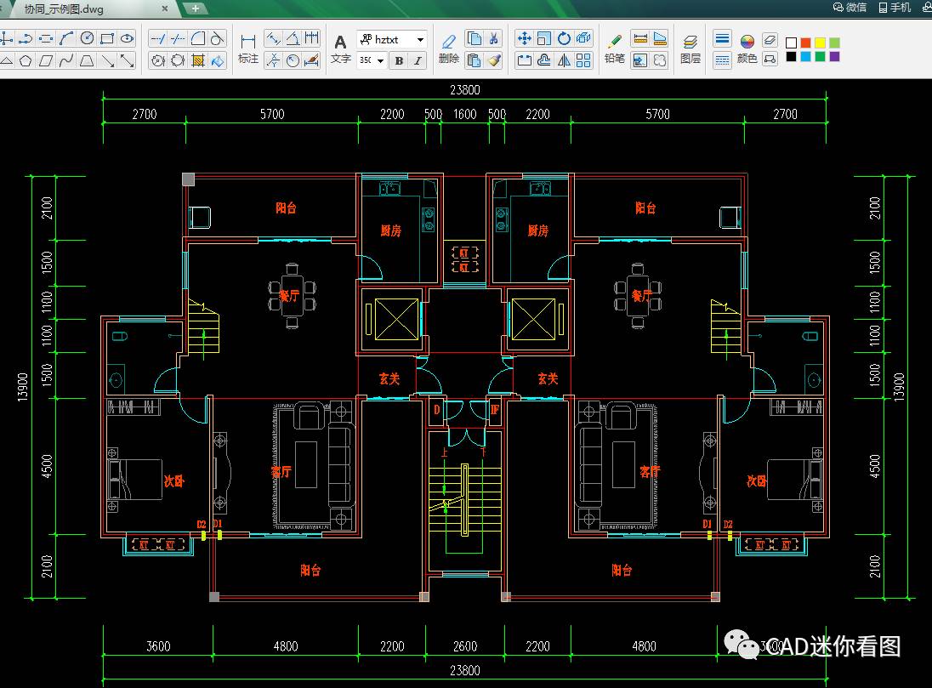Screen dimensions: 932x688
Task: Select the circle draw tool
Action: tap(87, 38)
